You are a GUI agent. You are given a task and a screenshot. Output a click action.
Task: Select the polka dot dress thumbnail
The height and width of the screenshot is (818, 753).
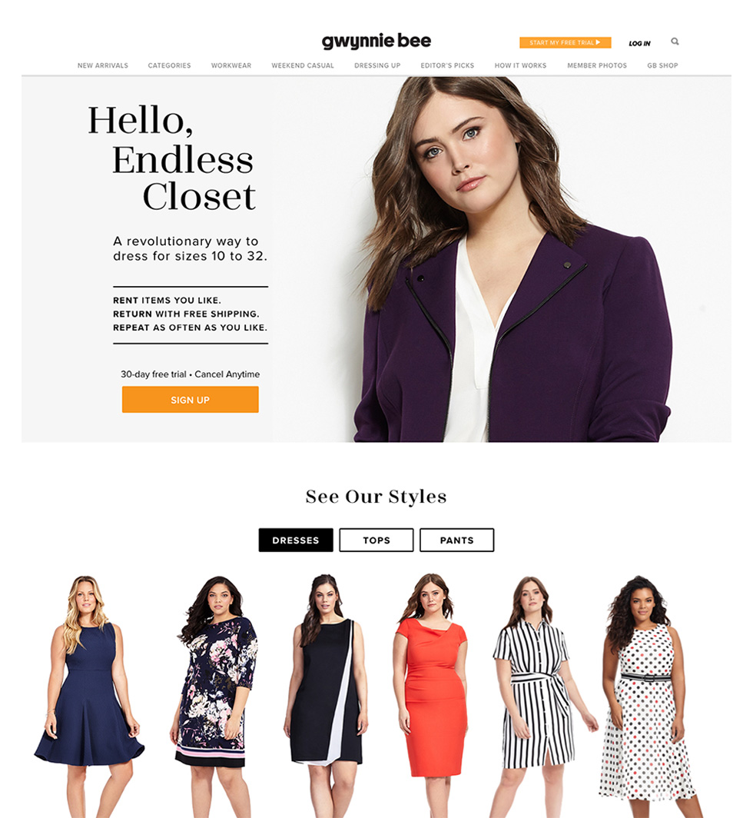tap(647, 697)
